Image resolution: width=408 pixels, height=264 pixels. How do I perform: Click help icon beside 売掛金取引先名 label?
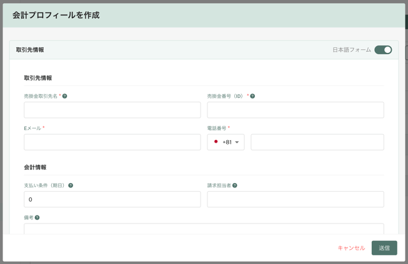point(64,97)
